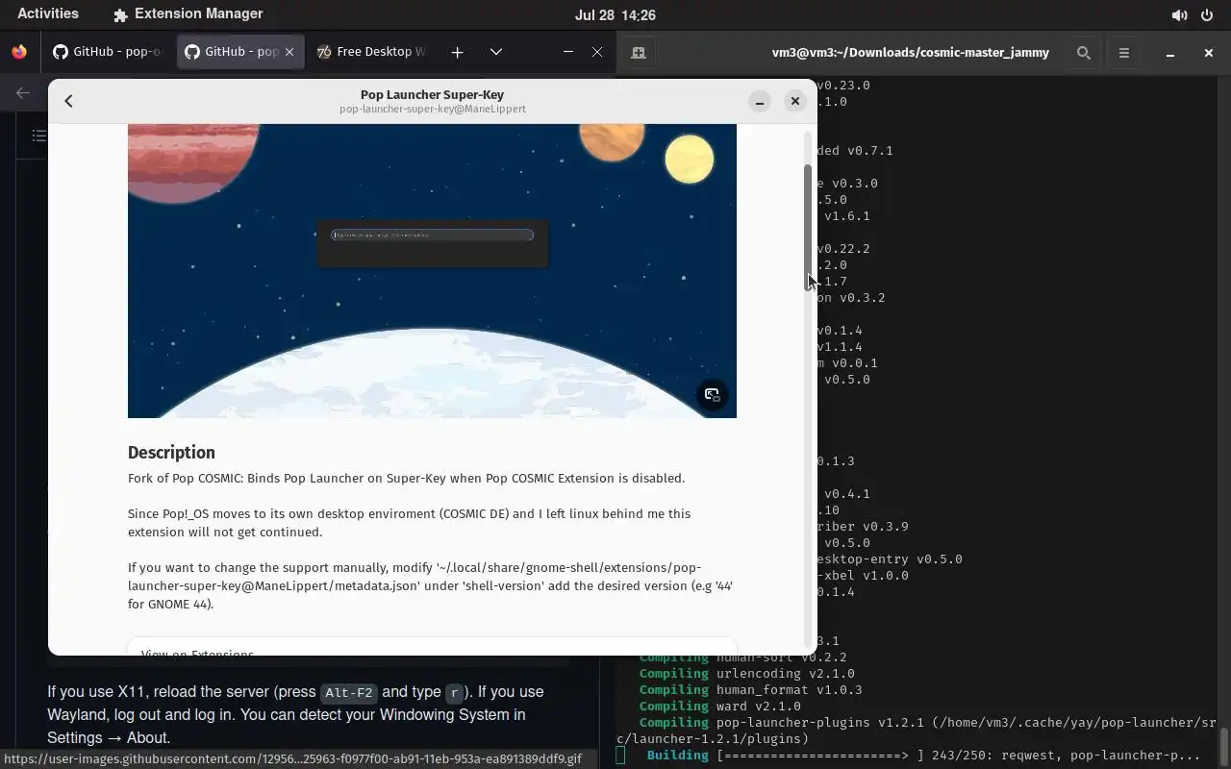Open new terminal tab icon
The image size is (1231, 769).
638,53
